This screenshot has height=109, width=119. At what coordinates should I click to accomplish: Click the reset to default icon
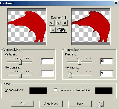tap(100, 104)
